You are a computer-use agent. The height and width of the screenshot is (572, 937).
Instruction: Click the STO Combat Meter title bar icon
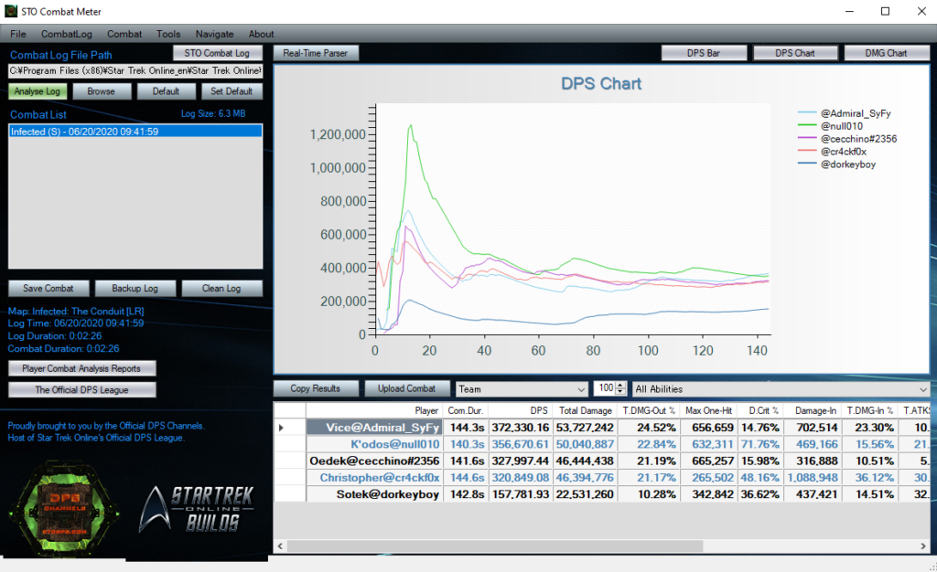click(11, 11)
